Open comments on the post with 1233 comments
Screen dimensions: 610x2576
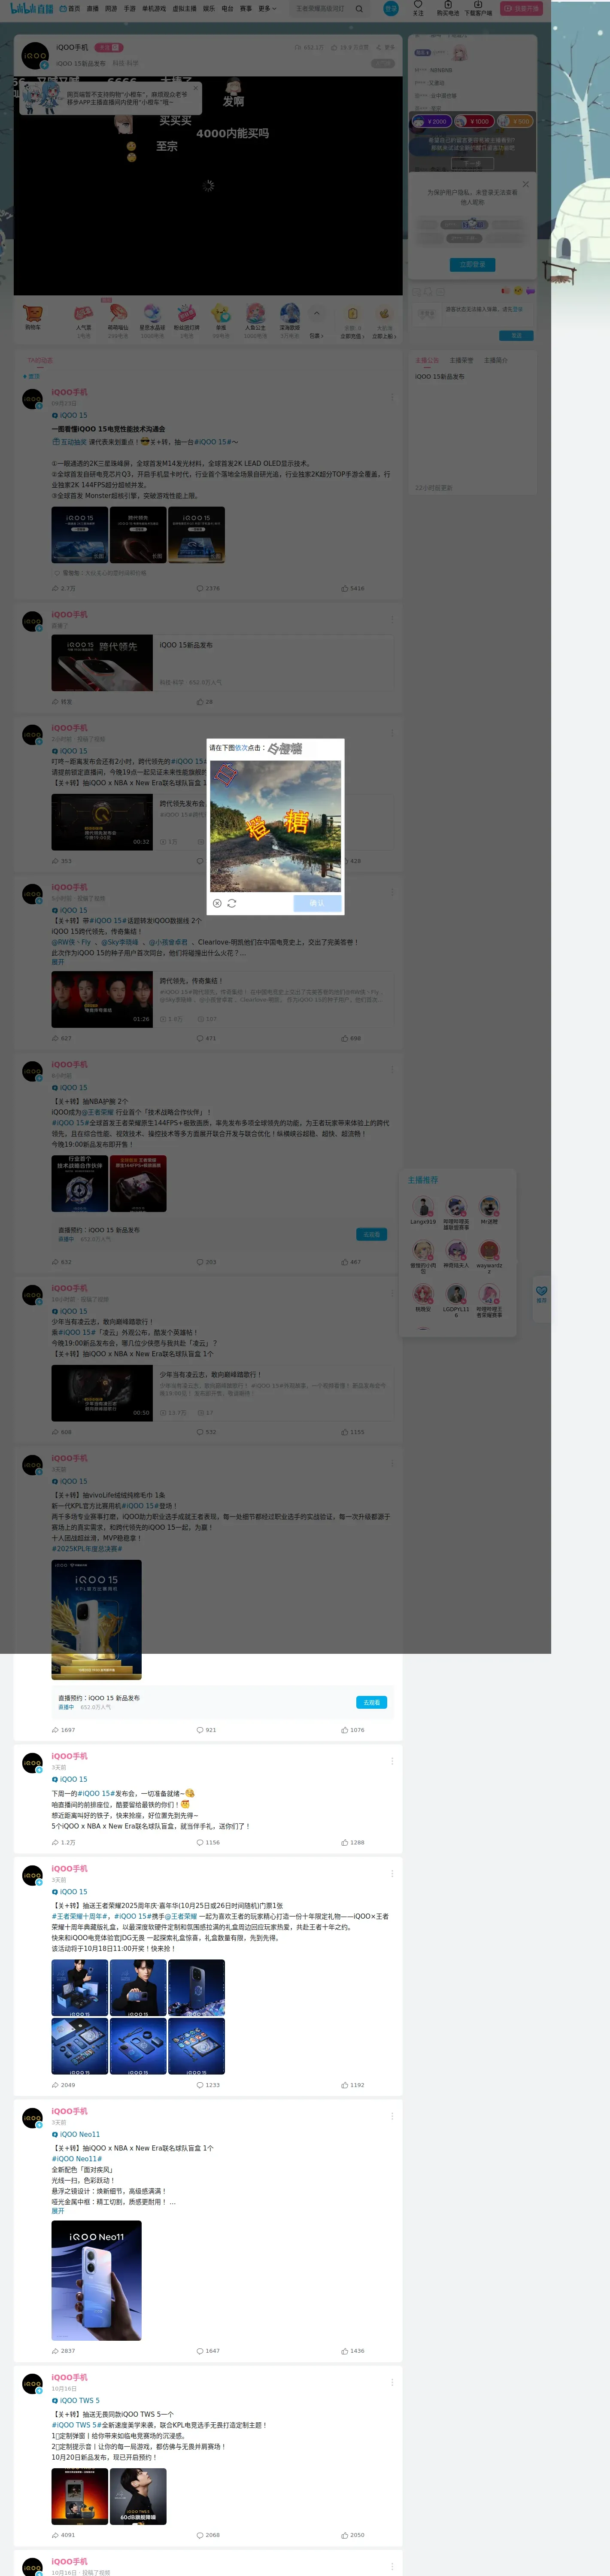coord(208,2085)
